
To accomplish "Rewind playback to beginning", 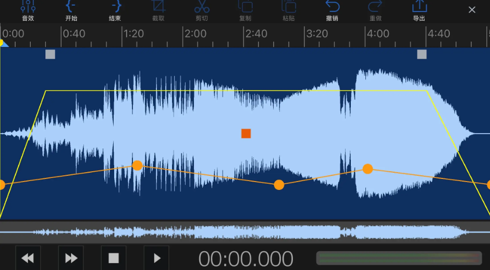I will point(28,258).
